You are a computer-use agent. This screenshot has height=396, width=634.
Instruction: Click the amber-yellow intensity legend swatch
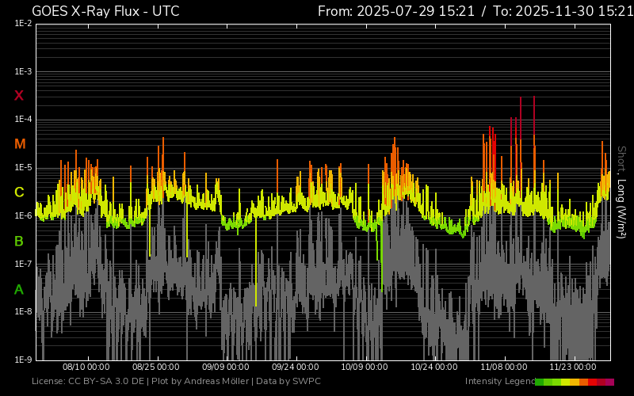[575, 382]
